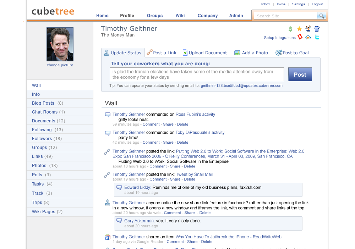Click the blue Post button

point(300,74)
